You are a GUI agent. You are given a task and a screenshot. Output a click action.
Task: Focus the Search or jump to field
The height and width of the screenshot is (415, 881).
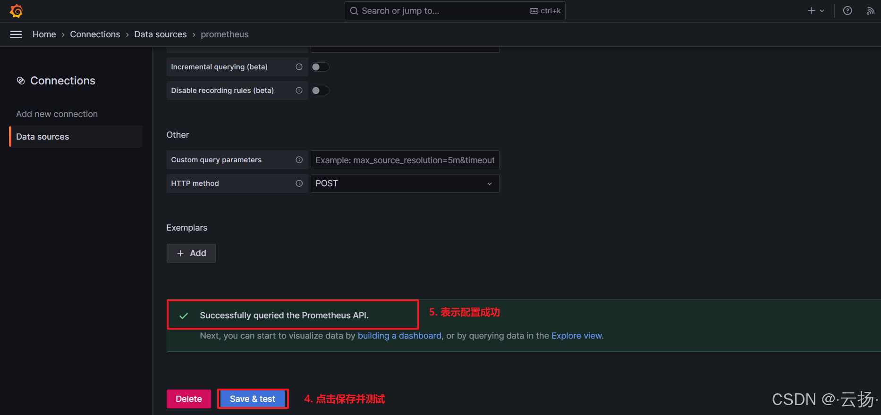coord(455,11)
